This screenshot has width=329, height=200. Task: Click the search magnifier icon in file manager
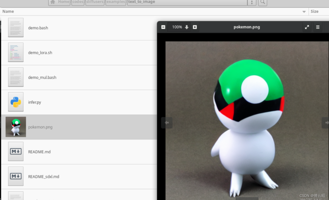[262, 2]
